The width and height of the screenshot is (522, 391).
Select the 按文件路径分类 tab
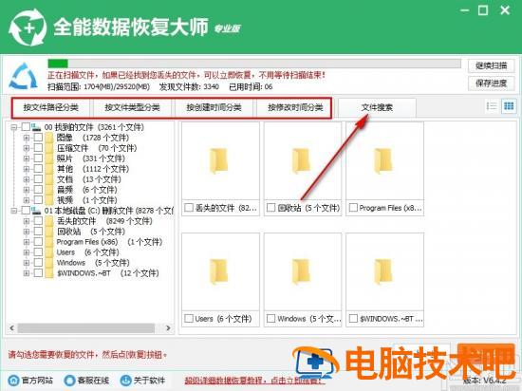pos(51,107)
